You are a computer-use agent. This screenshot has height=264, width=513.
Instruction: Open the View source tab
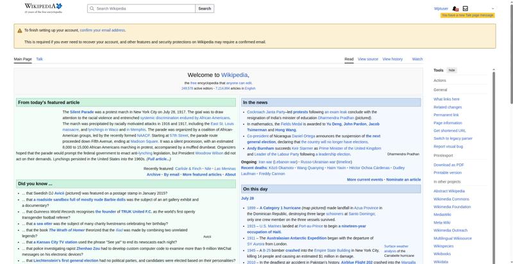pos(367,59)
